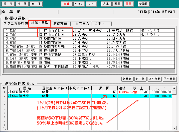Open the 一目均衡表 tab
This screenshot has height=132, width=179.
pyautogui.click(x=81, y=24)
